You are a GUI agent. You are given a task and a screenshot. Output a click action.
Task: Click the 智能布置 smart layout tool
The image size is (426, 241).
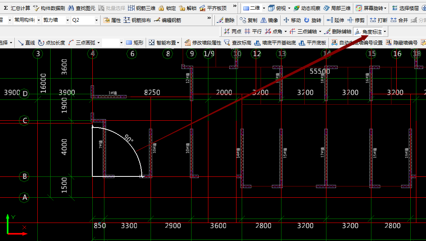tap(163, 43)
